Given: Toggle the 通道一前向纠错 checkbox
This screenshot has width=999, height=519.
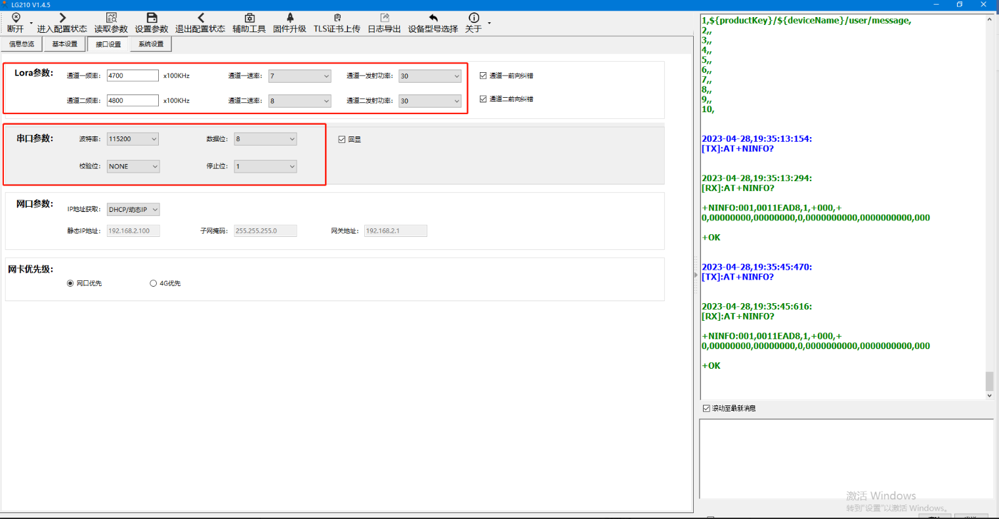Looking at the screenshot, I should click(x=483, y=75).
